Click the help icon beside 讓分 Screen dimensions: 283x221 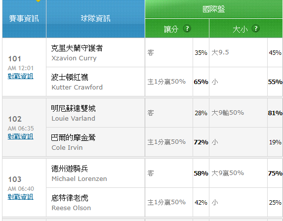(187, 28)
